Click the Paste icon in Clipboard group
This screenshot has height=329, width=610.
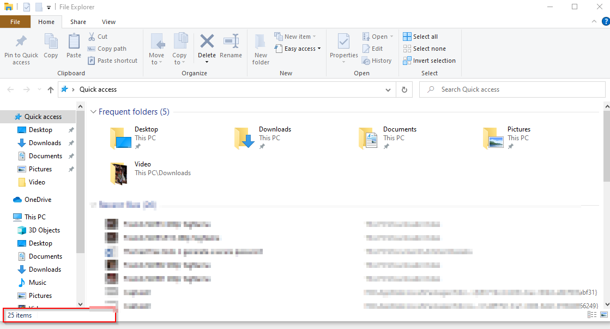click(x=74, y=42)
